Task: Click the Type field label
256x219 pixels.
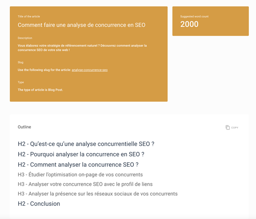Action: 21,82
